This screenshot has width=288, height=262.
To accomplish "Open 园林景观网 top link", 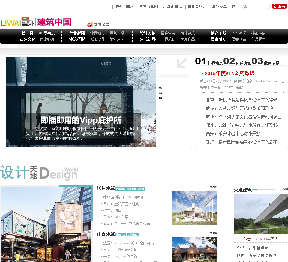I will (197, 7).
